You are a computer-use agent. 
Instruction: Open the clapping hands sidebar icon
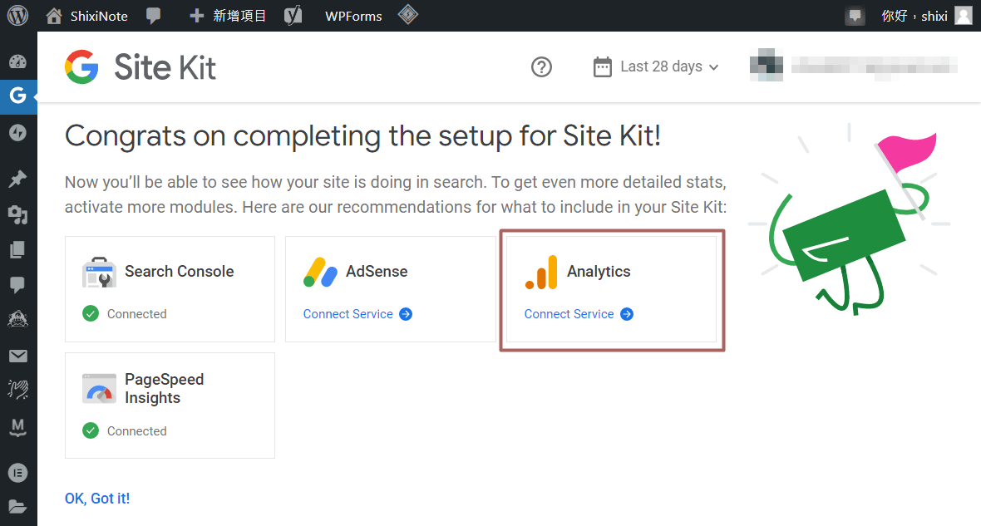coord(17,390)
